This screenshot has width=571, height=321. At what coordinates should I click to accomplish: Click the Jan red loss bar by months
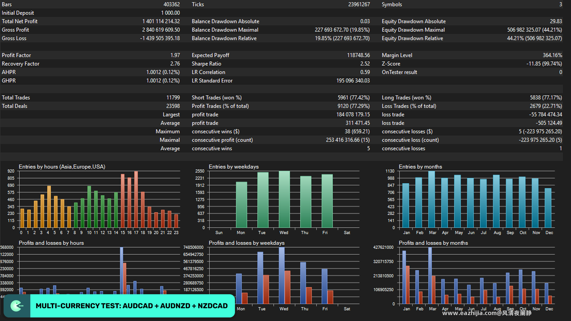point(408,285)
